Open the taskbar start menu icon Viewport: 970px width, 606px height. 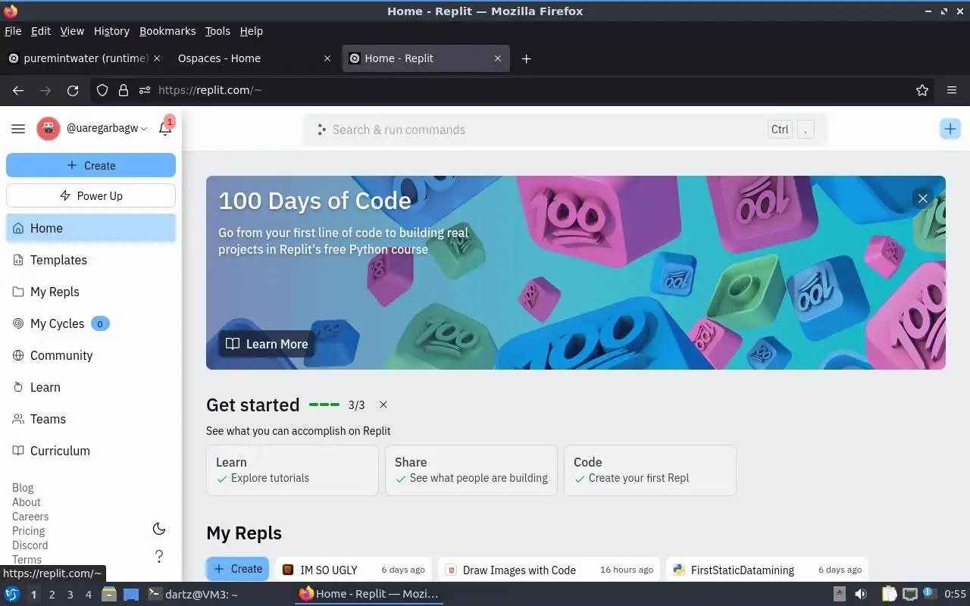(12, 594)
